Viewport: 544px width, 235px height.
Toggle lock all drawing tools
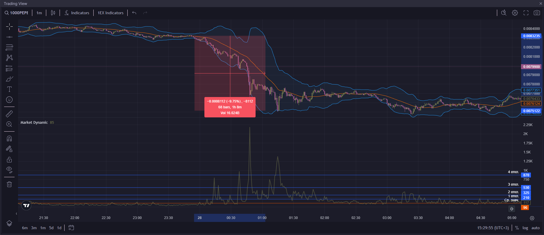click(x=9, y=159)
